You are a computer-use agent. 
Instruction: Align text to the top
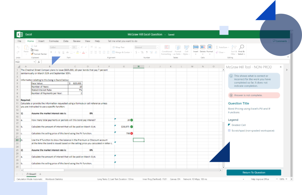[92, 47]
